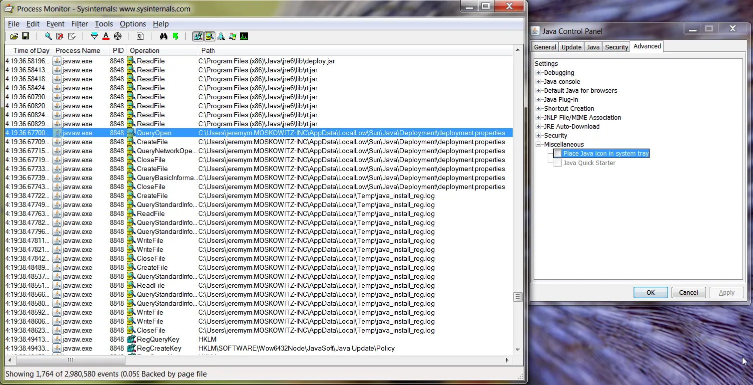753x385 pixels.
Task: Click the Path column header
Action: pos(355,50)
